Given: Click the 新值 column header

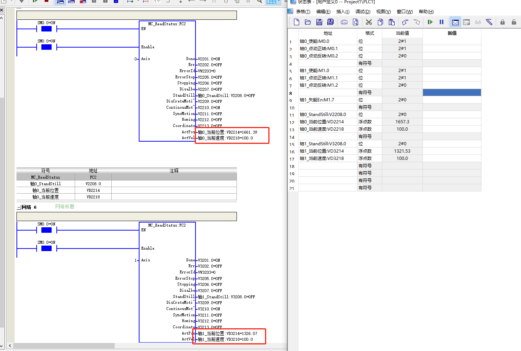Looking at the screenshot, I should click(452, 33).
